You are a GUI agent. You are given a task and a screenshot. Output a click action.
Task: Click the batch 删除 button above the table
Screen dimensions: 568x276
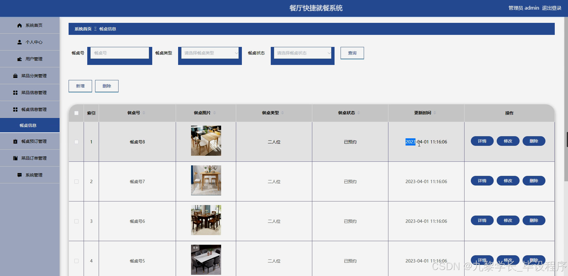107,86
